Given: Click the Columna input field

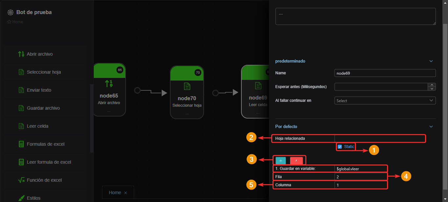Looking at the screenshot, I should [x=361, y=185].
